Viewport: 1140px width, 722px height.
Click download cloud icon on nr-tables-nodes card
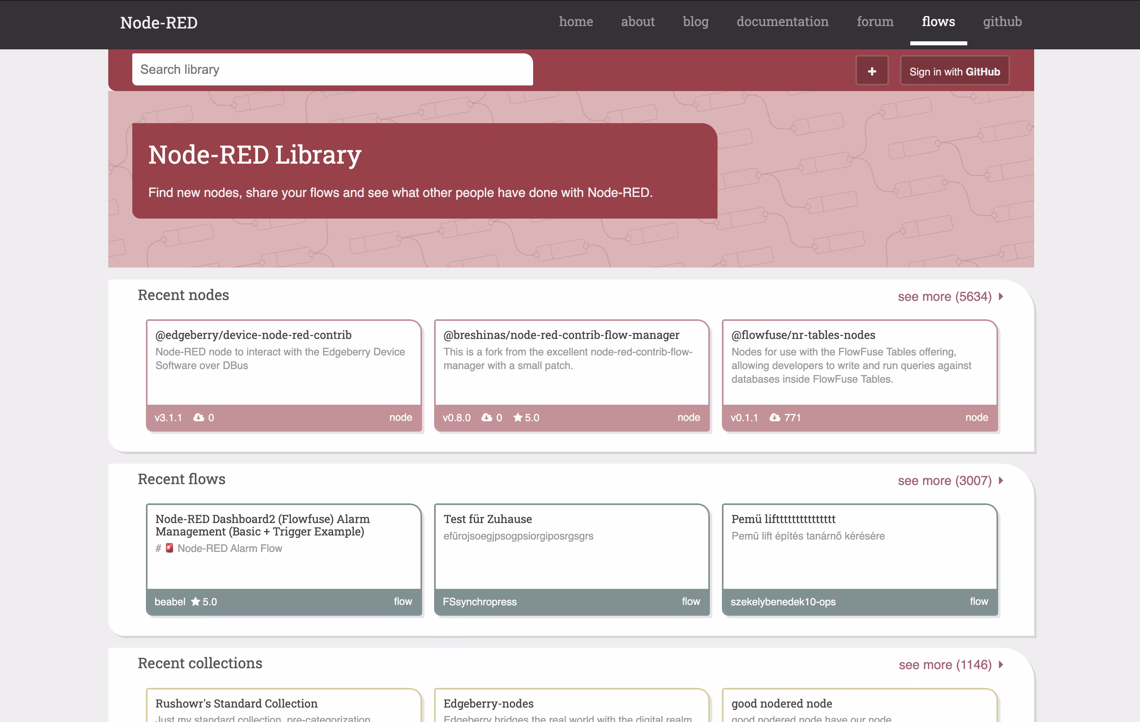(774, 418)
